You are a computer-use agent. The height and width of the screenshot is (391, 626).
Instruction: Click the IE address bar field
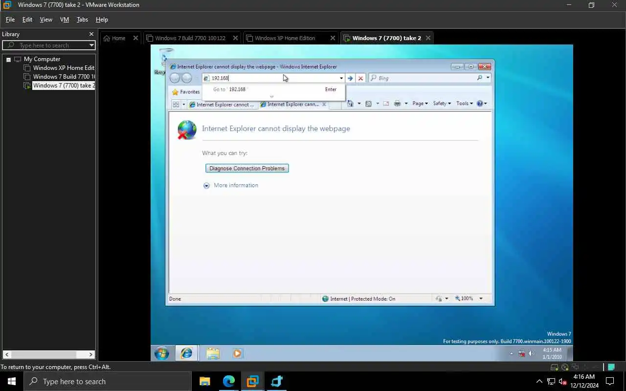pyautogui.click(x=274, y=78)
